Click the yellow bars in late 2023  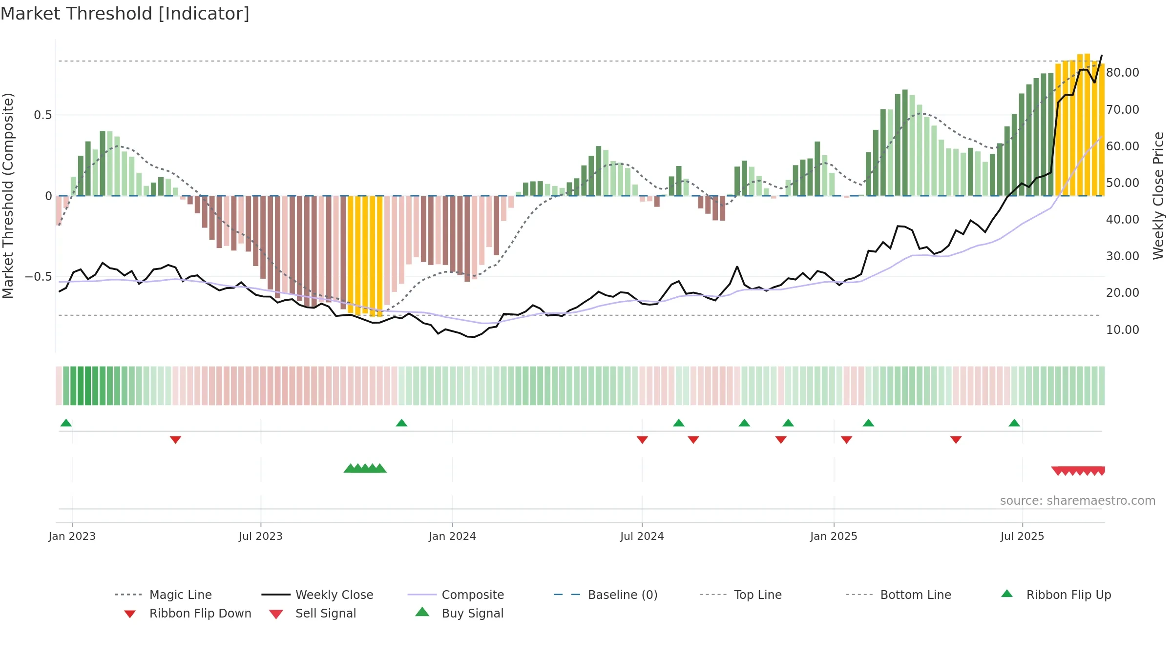click(365, 256)
